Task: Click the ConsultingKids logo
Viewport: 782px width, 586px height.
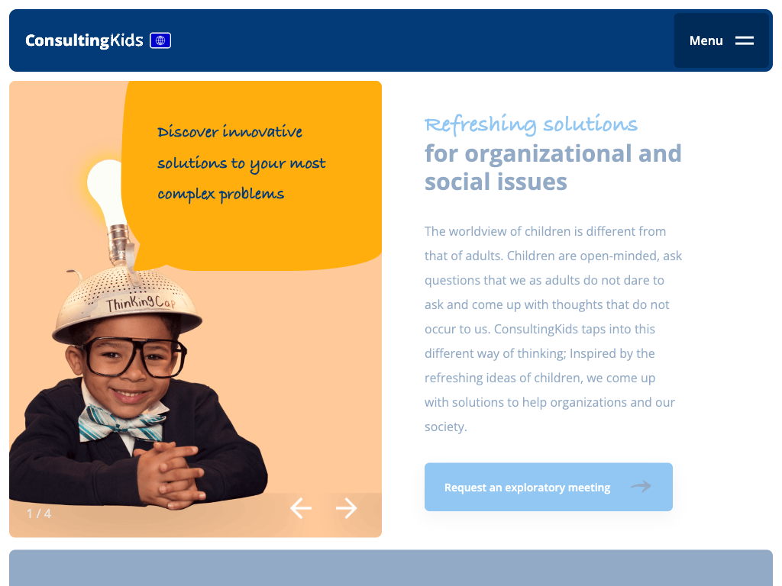Action: click(84, 40)
